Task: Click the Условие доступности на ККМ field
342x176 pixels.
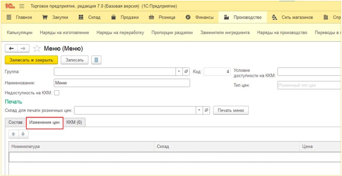Action: 309,72
